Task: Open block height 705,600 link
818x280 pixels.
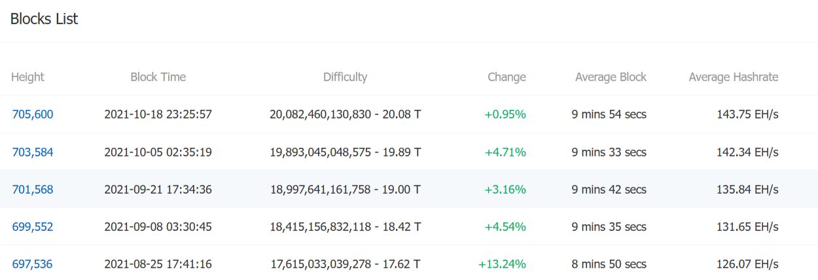Action: tap(33, 114)
